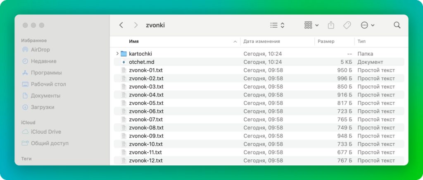Select the file zvonok-06.txt
The height and width of the screenshot is (180, 423).
pyautogui.click(x=259, y=111)
